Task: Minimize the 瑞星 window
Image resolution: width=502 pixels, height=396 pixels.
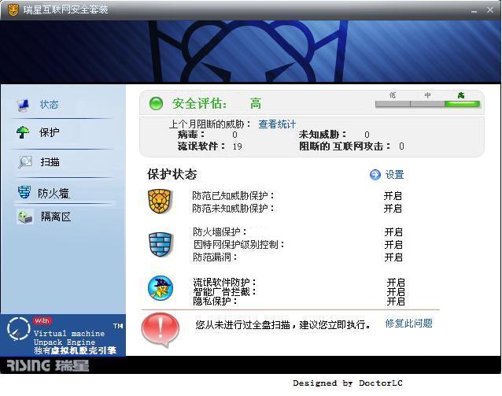Action: click(474, 10)
